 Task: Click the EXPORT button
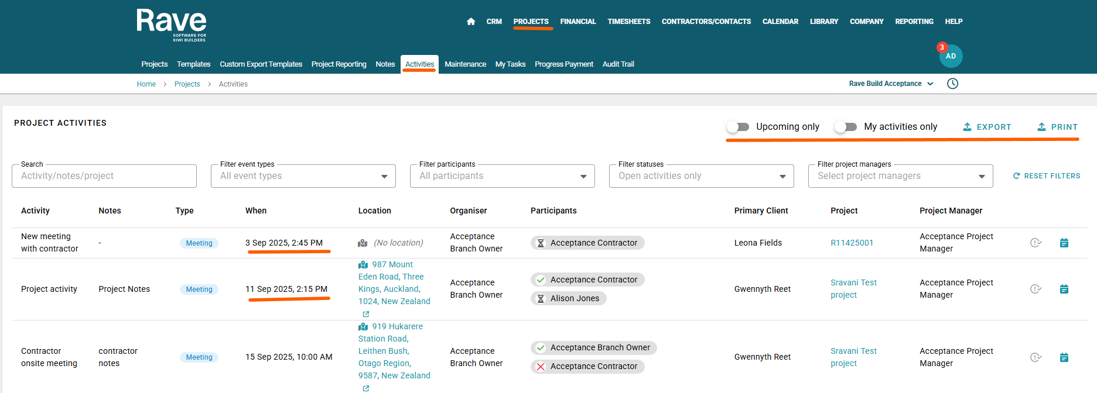(987, 127)
